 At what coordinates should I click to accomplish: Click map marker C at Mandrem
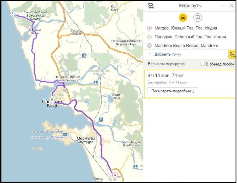tap(13, 13)
